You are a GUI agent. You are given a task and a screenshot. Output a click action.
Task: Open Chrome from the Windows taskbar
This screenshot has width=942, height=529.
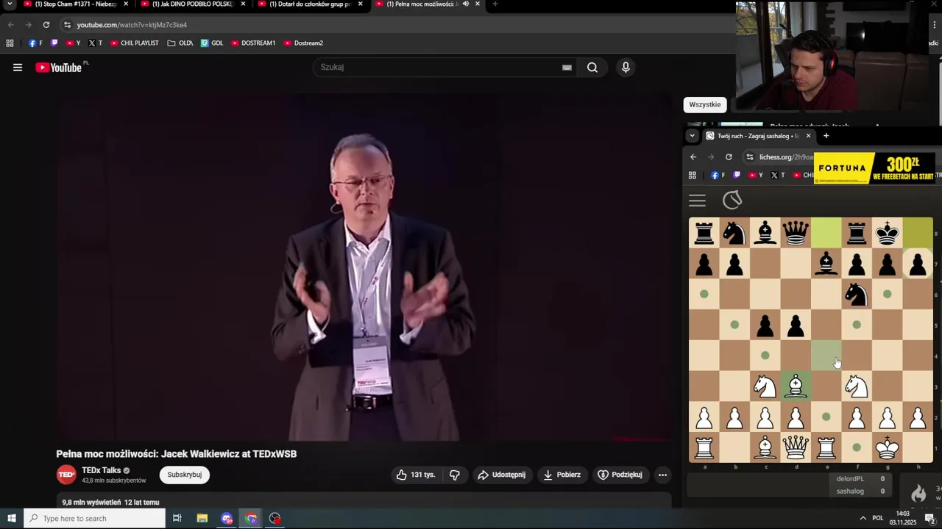(251, 519)
